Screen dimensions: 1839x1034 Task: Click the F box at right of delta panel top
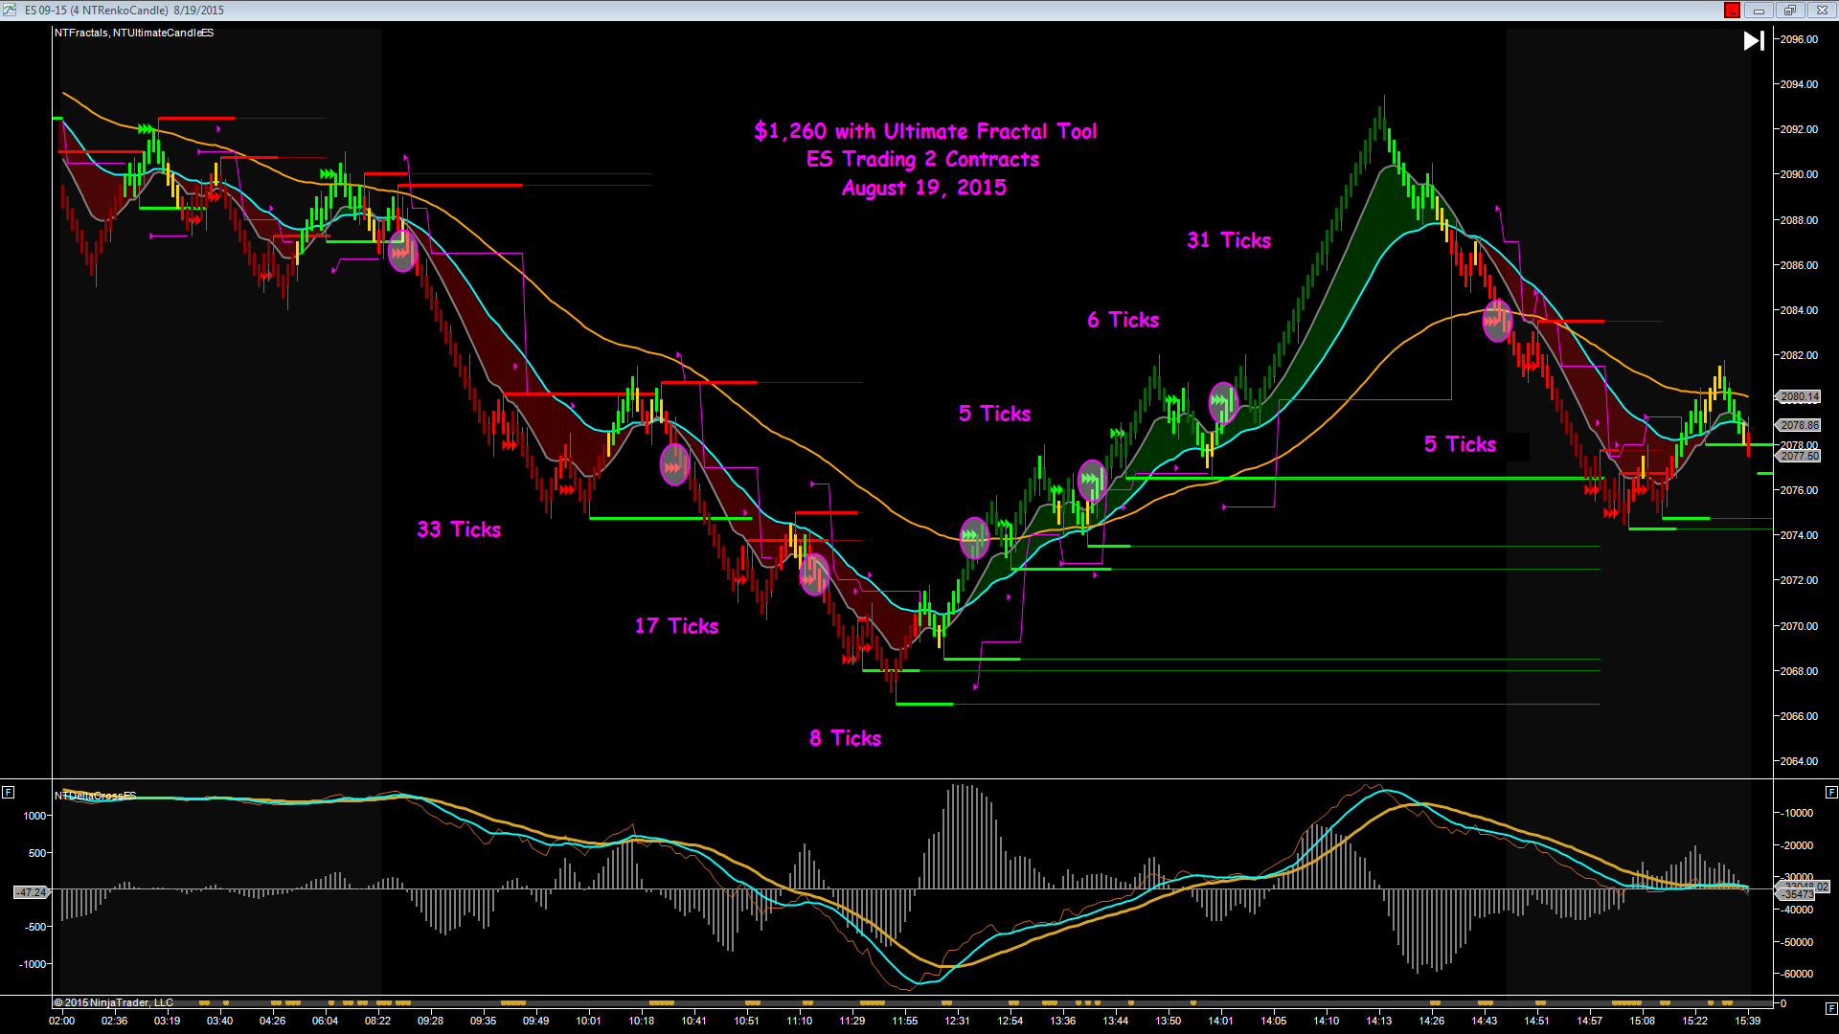point(1831,792)
